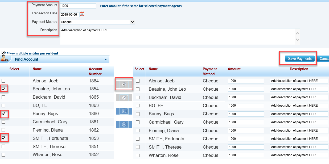Click the Save Payments button

pyautogui.click(x=300, y=59)
